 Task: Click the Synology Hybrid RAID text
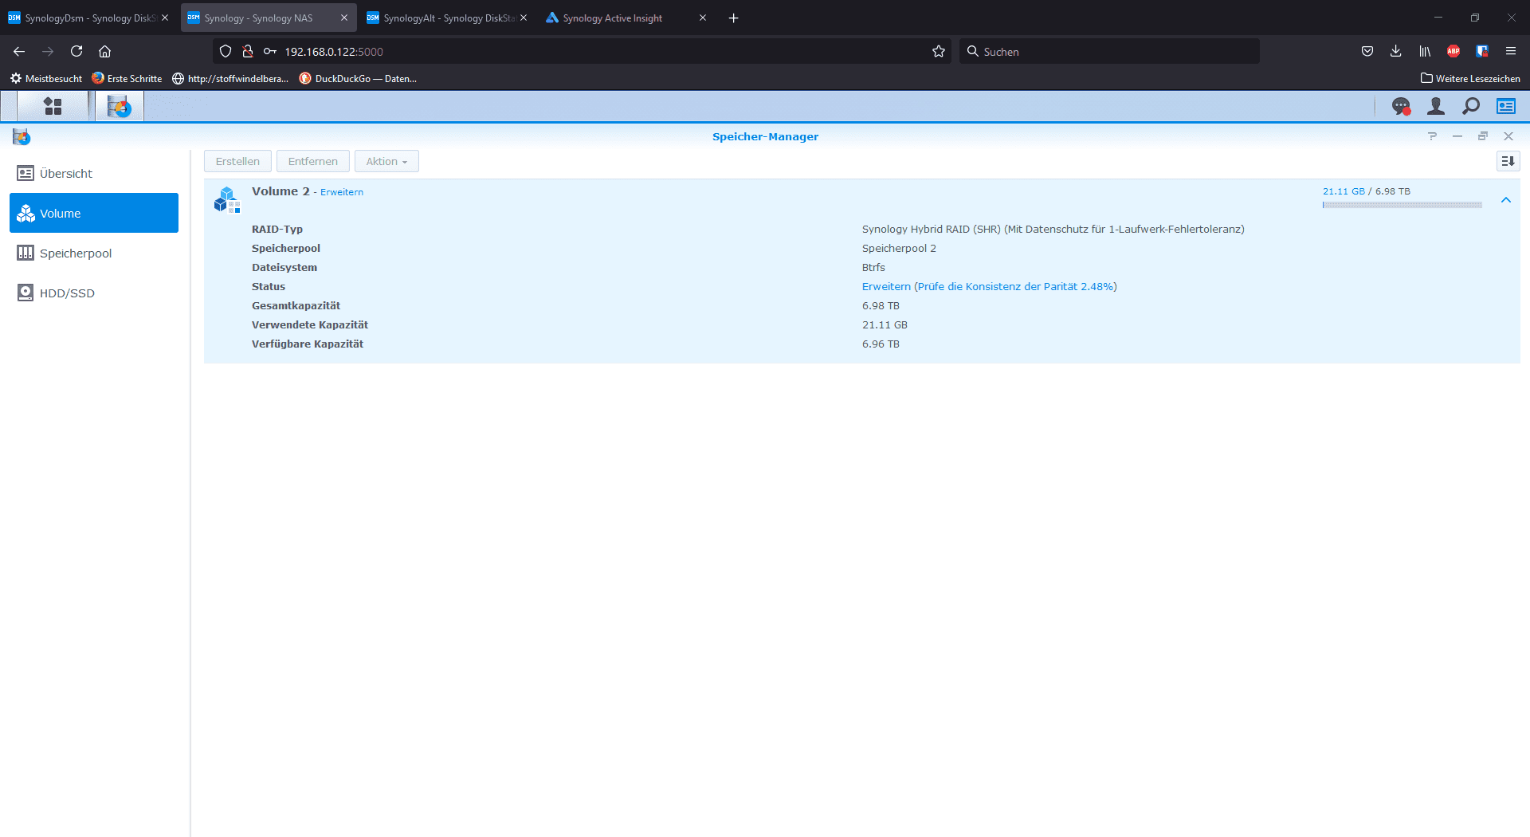1053,229
